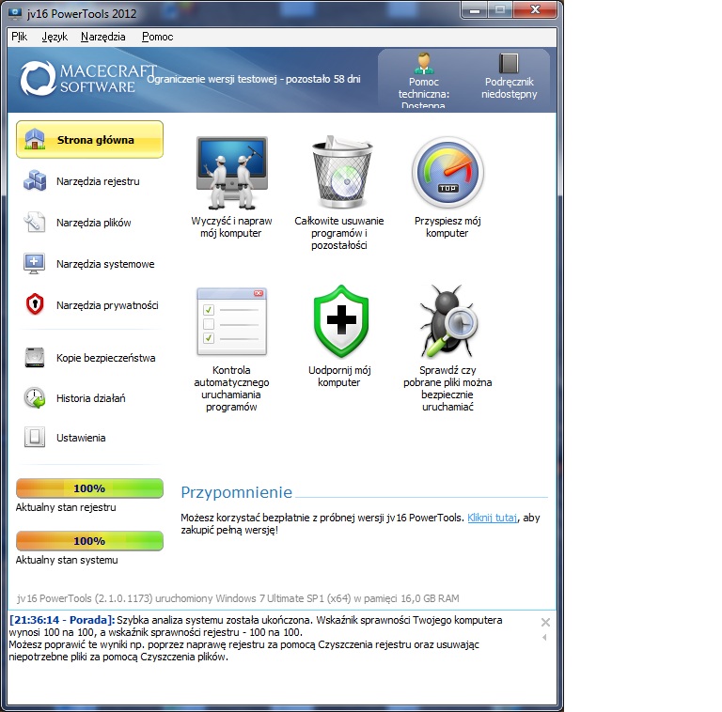
Task: Open Kopie bezpieczeństwa from the sidebar
Action: 105,358
